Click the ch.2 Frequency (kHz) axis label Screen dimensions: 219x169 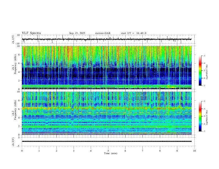[14, 110]
